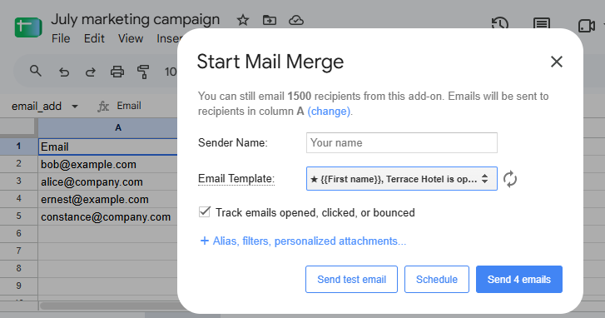Open the Edit menu

[94, 38]
